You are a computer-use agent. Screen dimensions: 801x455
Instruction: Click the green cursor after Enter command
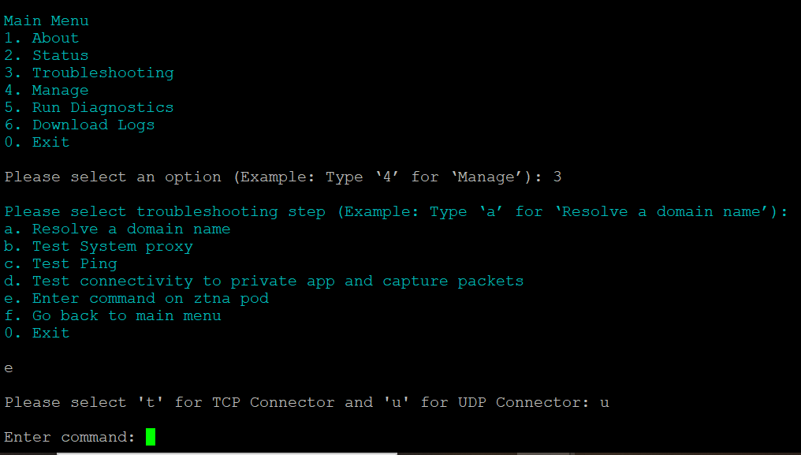click(151, 437)
